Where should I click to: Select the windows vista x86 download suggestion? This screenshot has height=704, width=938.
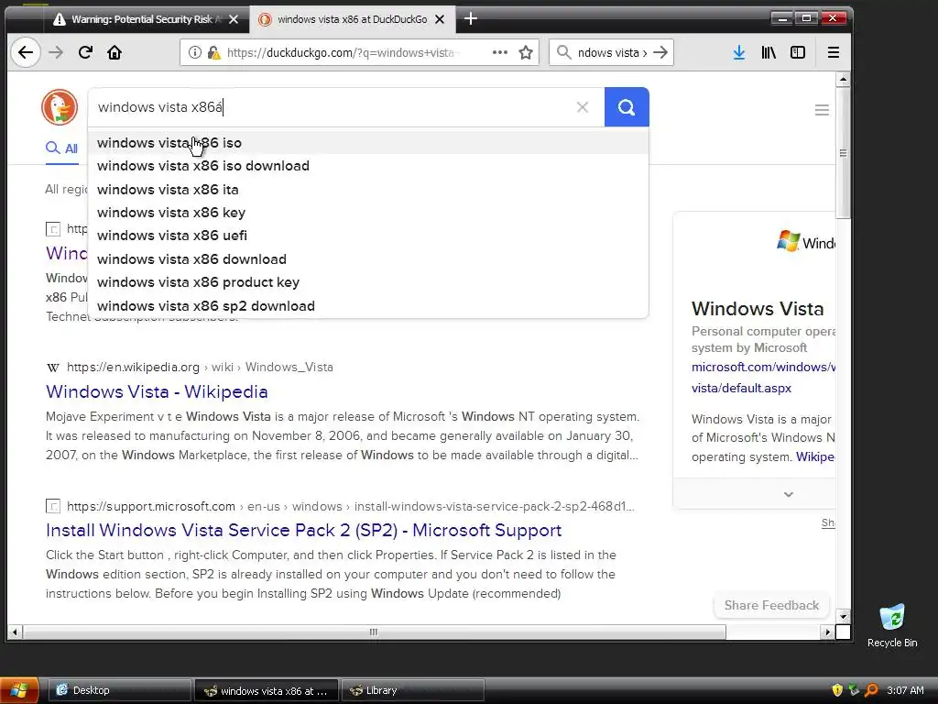[x=368, y=259]
